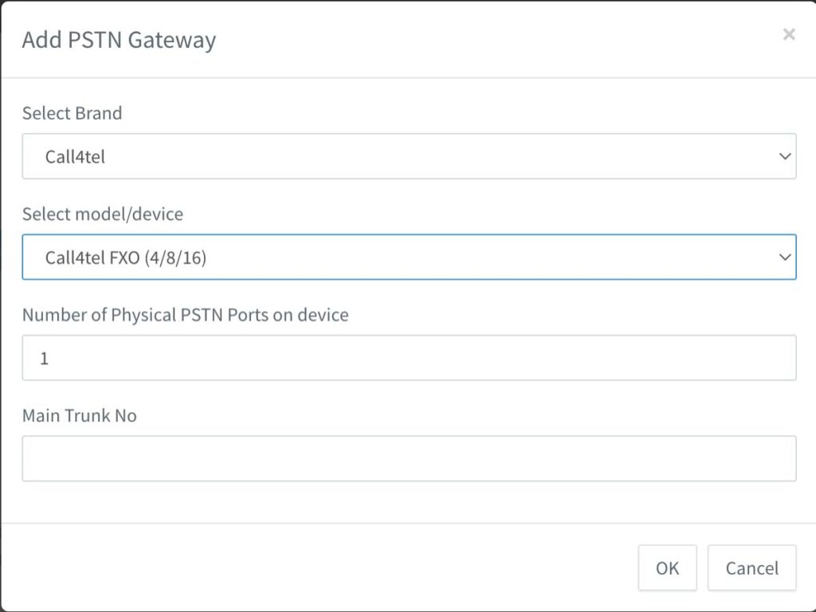Image resolution: width=816 pixels, height=612 pixels.
Task: Click the chevron on the brand dropdown
Action: click(x=785, y=156)
